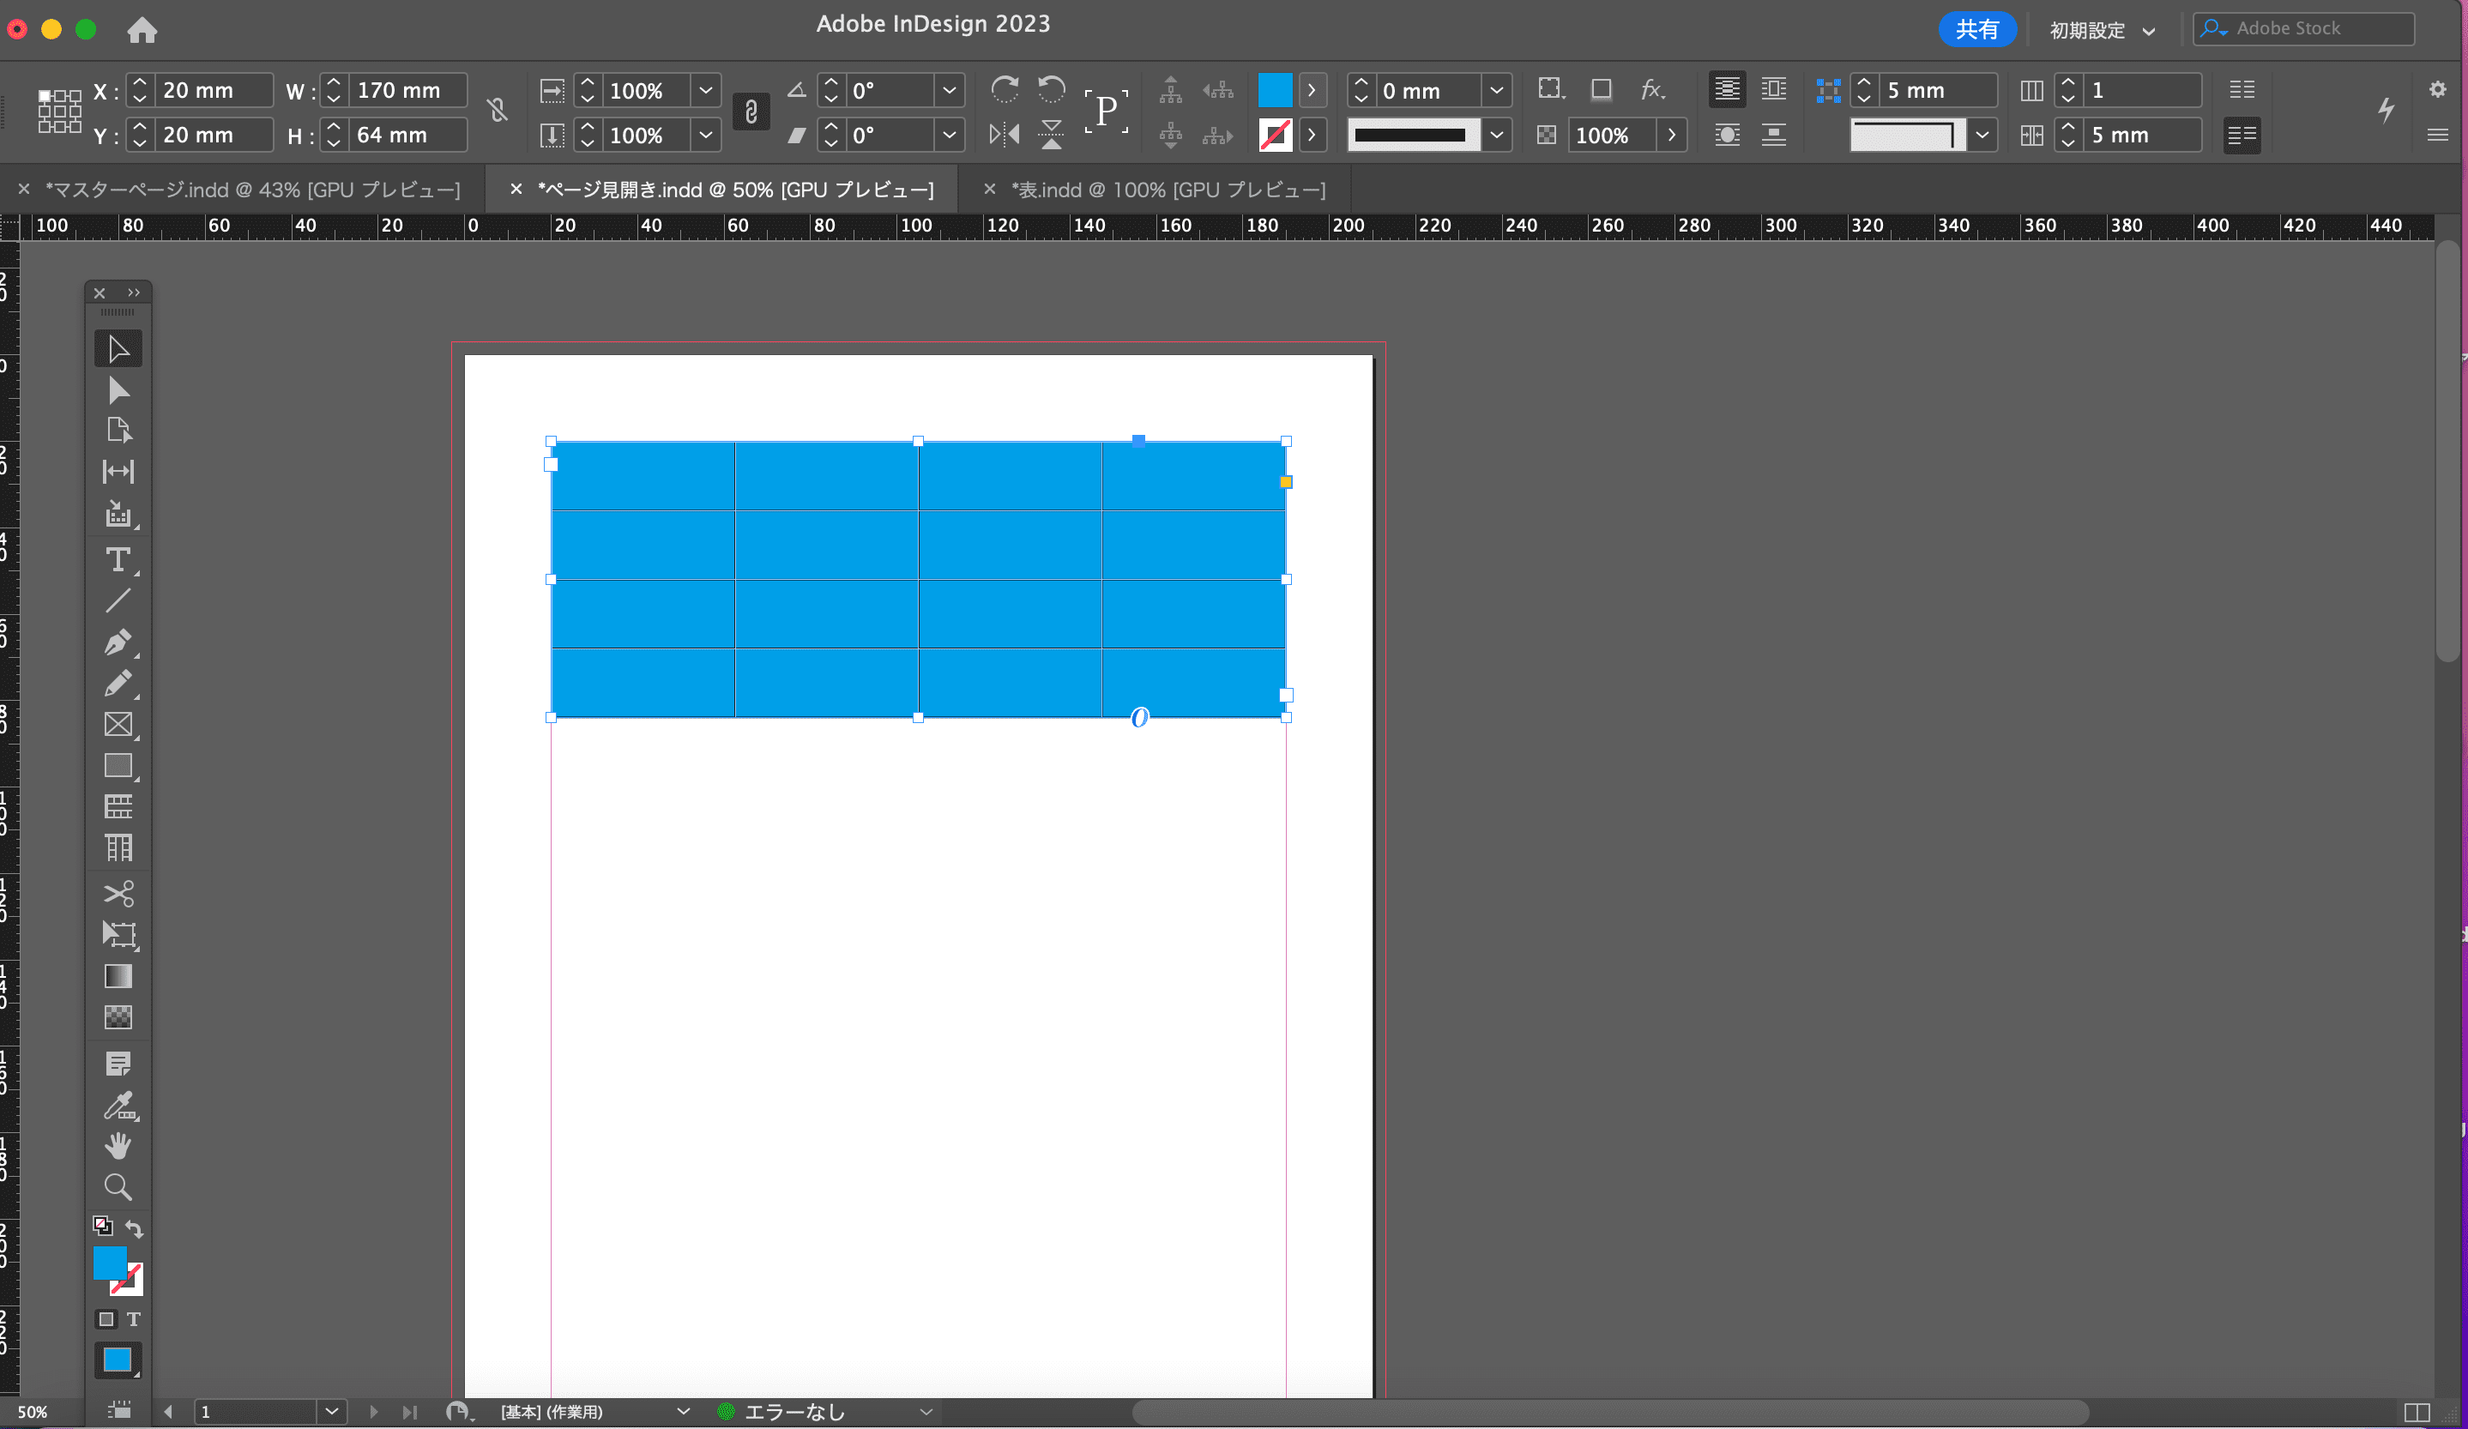Open scale X percentage dropdown
Image resolution: width=2468 pixels, height=1429 pixels.
pyautogui.click(x=705, y=90)
